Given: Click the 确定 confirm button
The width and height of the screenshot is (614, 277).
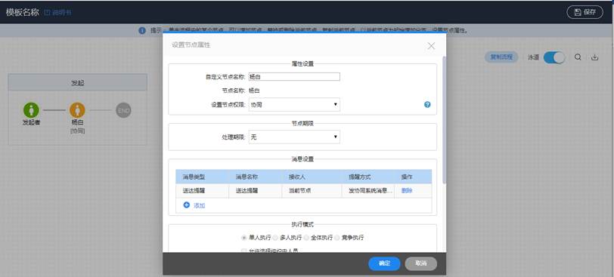Looking at the screenshot, I should pos(384,263).
